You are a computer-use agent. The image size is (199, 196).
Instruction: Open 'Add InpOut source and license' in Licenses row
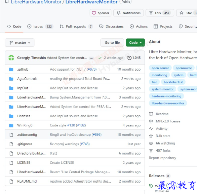coord(74,116)
